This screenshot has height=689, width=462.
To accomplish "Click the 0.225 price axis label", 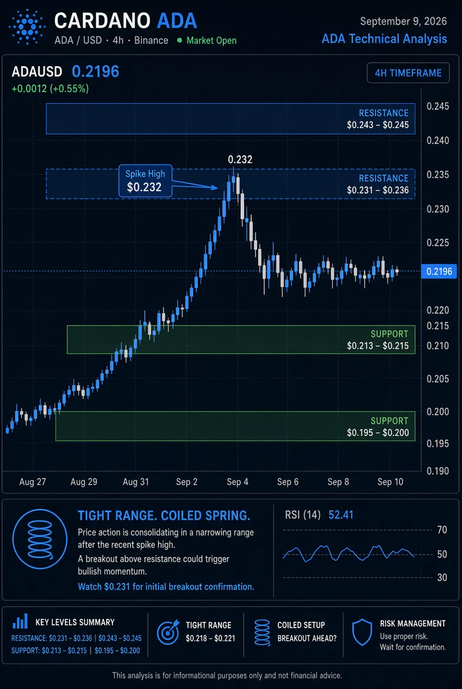I will (437, 242).
